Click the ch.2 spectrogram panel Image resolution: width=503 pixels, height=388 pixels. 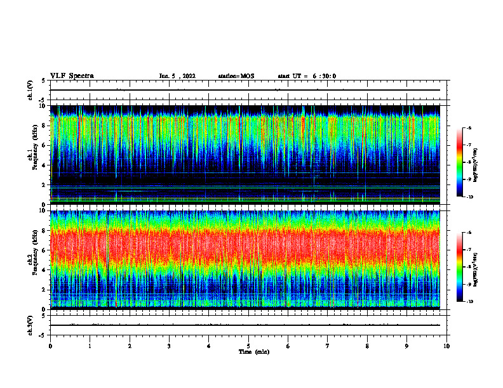245,260
